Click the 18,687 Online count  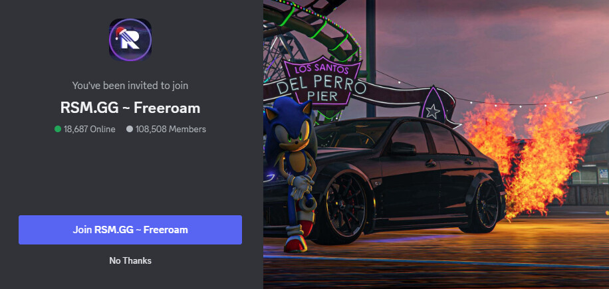[90, 129]
